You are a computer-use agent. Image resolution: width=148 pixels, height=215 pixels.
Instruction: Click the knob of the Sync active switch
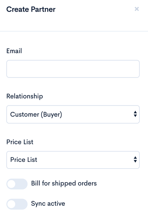pyautogui.click(x=11, y=204)
